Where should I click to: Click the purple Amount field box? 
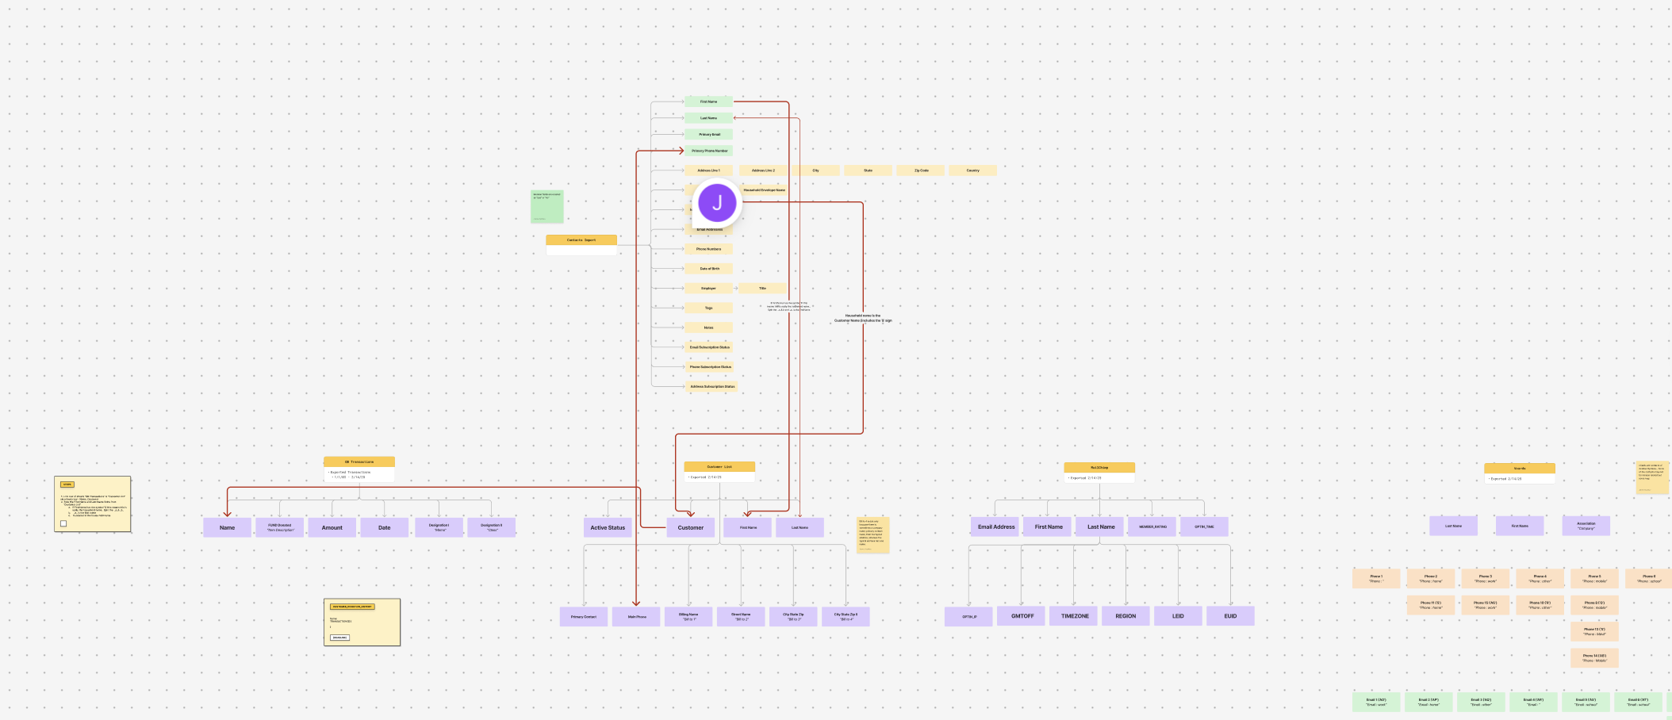332,527
